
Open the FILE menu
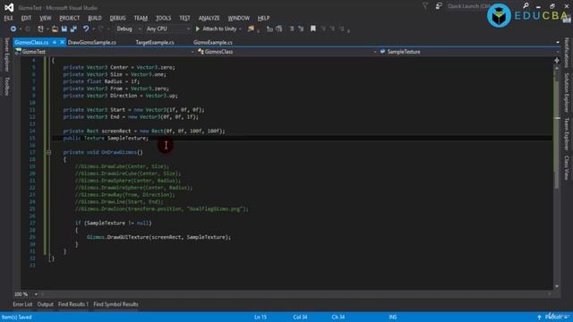(8, 18)
